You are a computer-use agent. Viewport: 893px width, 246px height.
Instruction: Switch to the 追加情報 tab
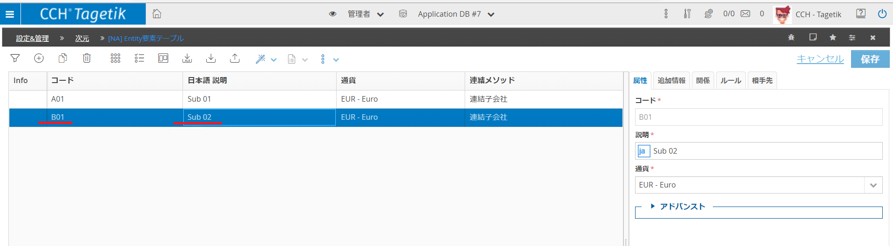671,81
